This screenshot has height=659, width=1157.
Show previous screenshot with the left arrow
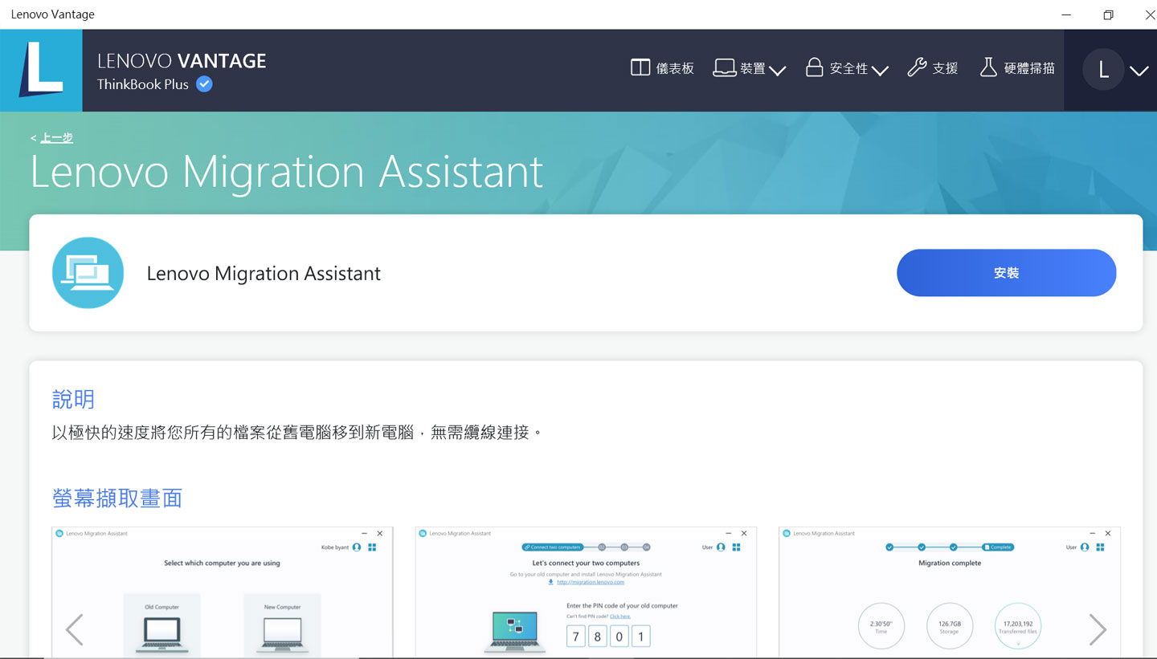[74, 629]
